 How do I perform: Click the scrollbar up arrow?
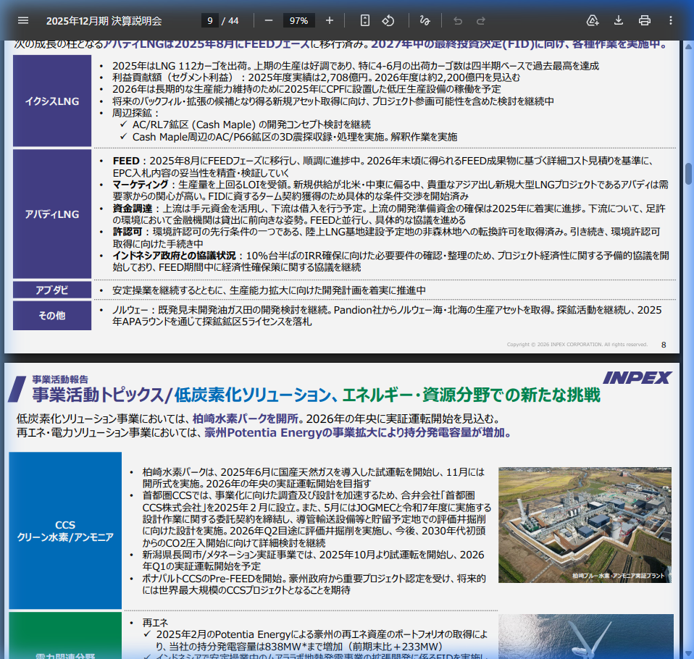[x=689, y=46]
